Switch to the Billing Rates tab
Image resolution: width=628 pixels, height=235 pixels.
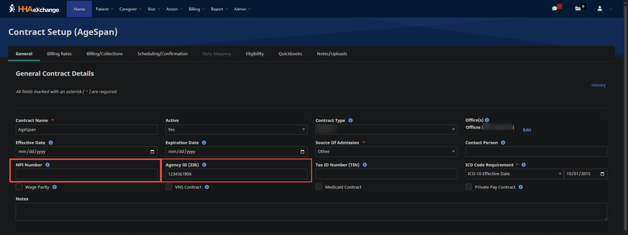coord(59,54)
